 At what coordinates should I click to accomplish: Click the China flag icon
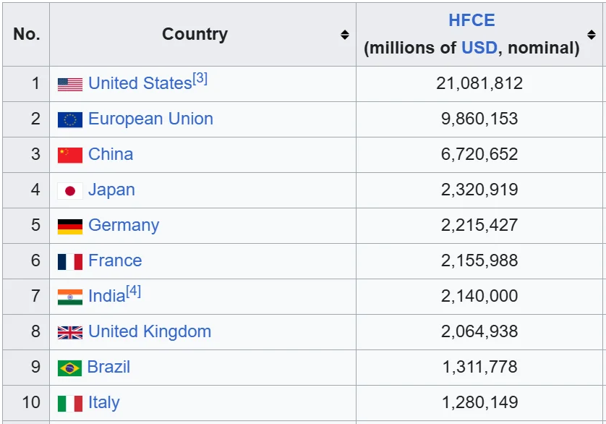click(x=70, y=156)
